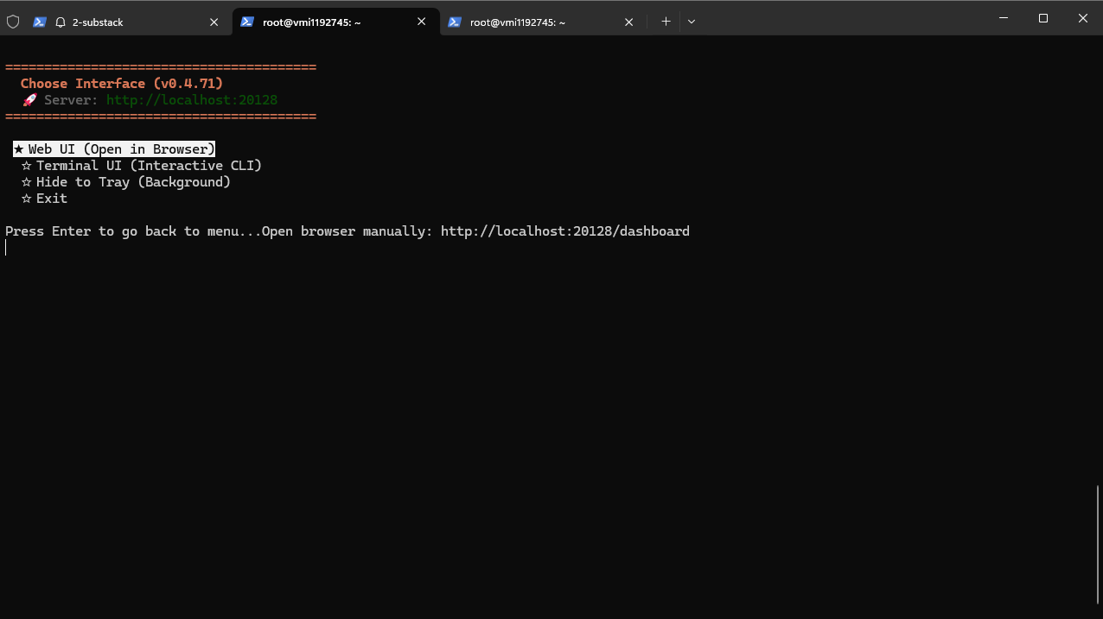The image size is (1103, 619).
Task: Select Hide to Tray (Background) option
Action: 126,182
